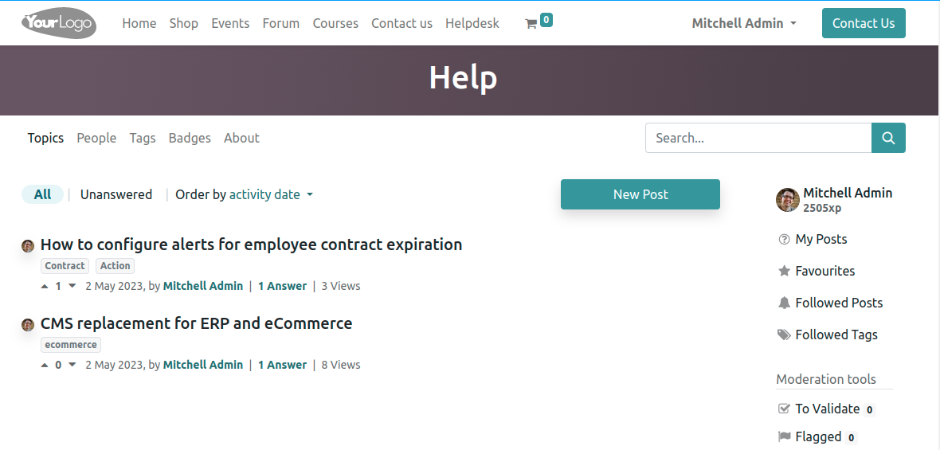Click the Moderation tools heading
The width and height of the screenshot is (940, 450).
(x=826, y=379)
